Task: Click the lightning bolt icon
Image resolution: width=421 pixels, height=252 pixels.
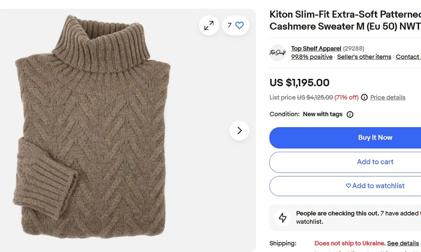Action: 282,217
